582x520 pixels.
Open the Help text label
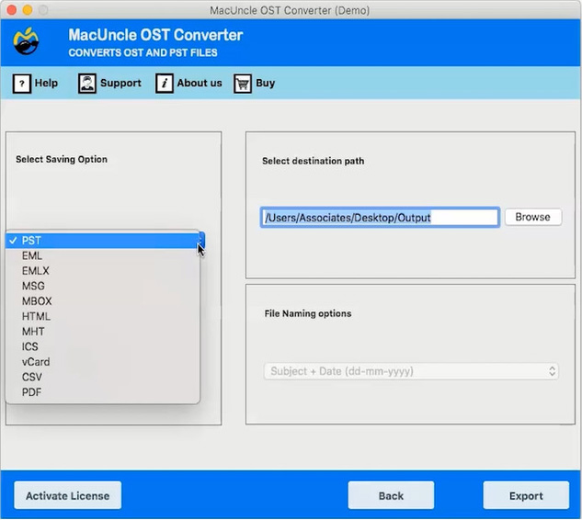coord(46,83)
